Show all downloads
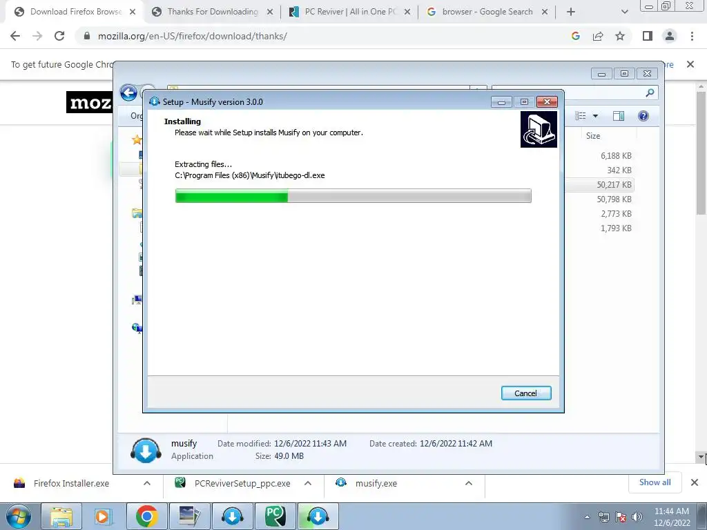The width and height of the screenshot is (707, 530). point(655,482)
